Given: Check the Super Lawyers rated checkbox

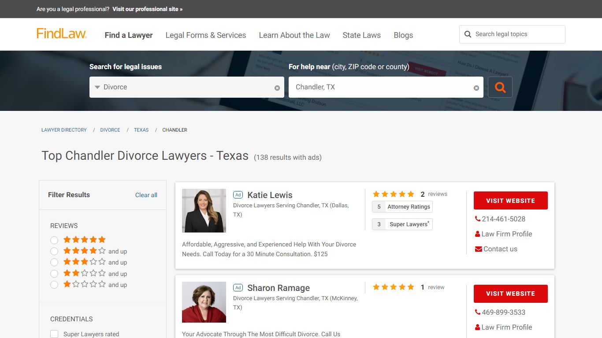Looking at the screenshot, I should point(54,334).
